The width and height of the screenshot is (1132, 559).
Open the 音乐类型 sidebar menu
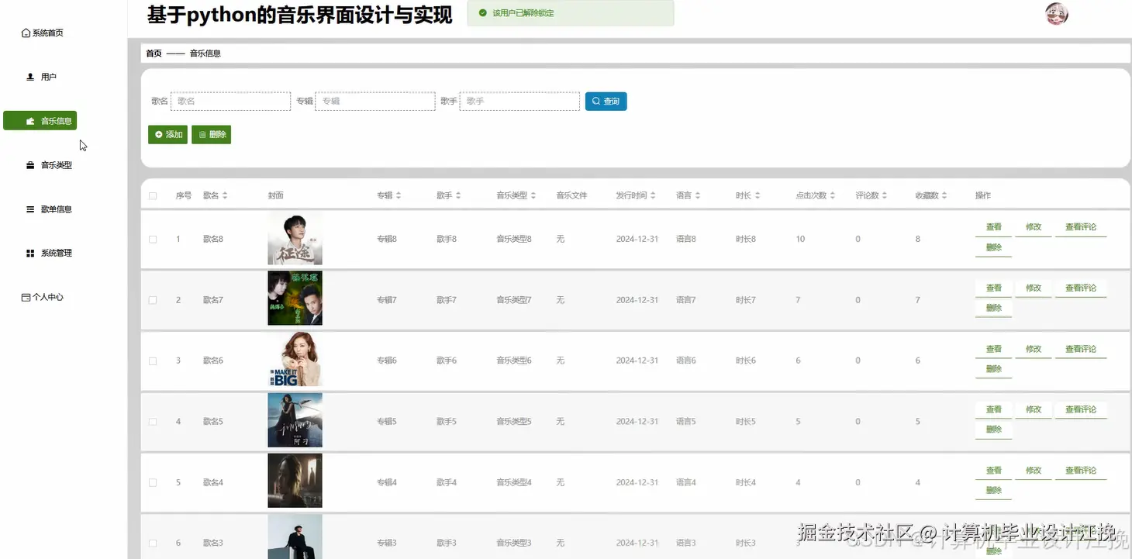[x=49, y=165]
